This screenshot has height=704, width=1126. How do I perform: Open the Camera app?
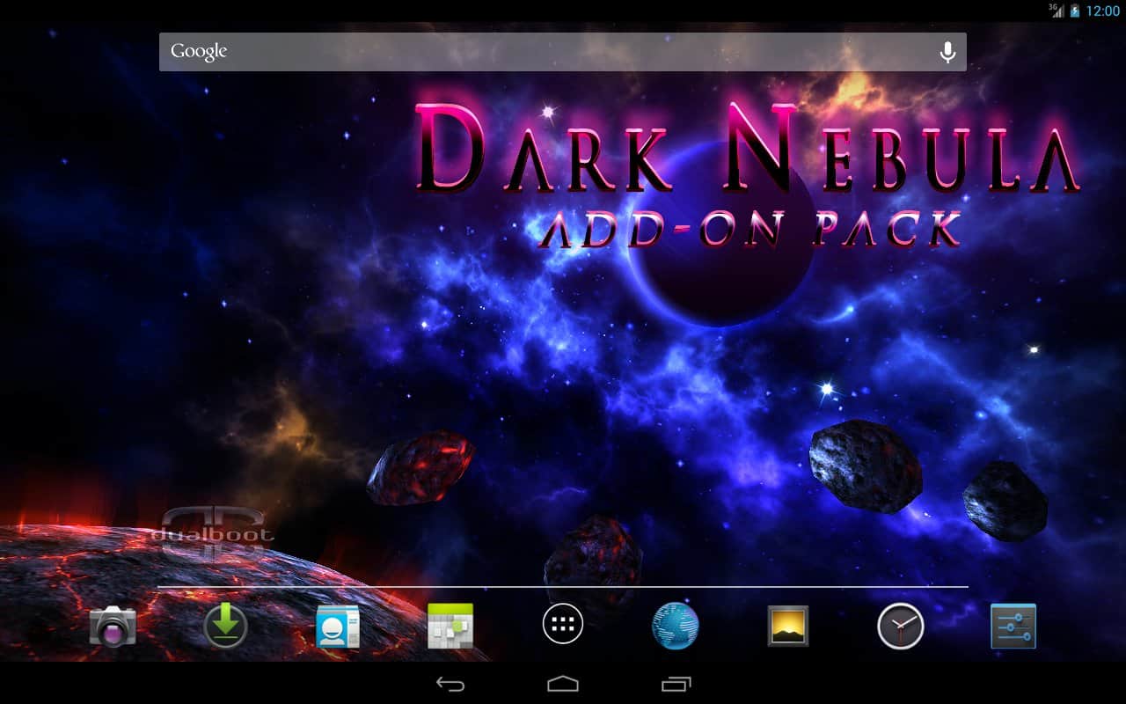113,627
